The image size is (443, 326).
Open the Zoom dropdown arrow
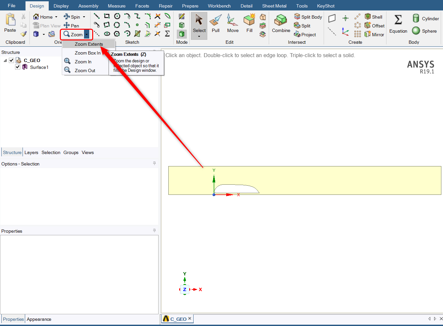[x=87, y=34]
